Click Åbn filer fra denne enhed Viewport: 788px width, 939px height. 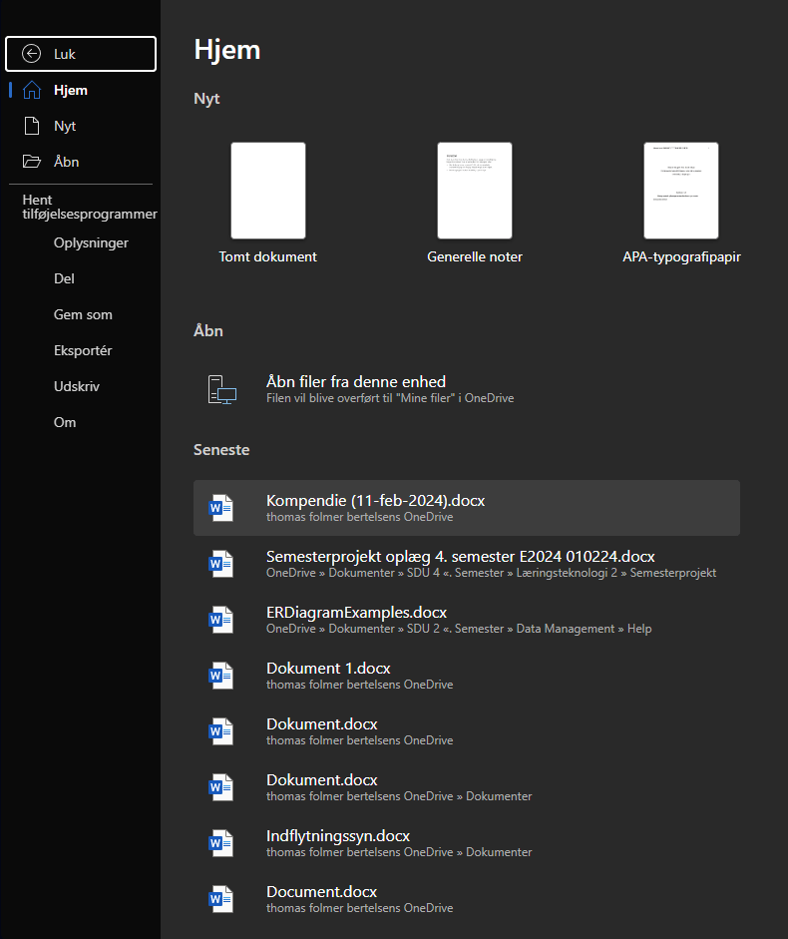[x=467, y=389]
